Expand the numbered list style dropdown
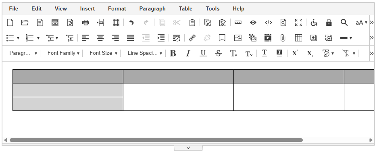This screenshot has width=377, height=152. tap(38, 38)
